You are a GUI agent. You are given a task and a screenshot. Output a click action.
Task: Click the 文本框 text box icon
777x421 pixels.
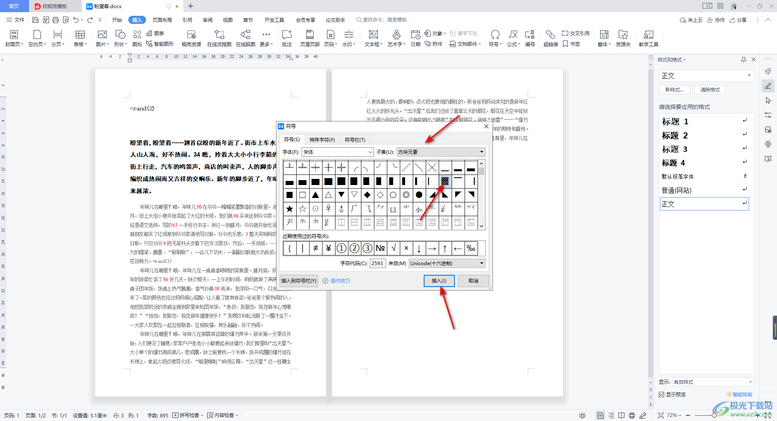click(374, 38)
